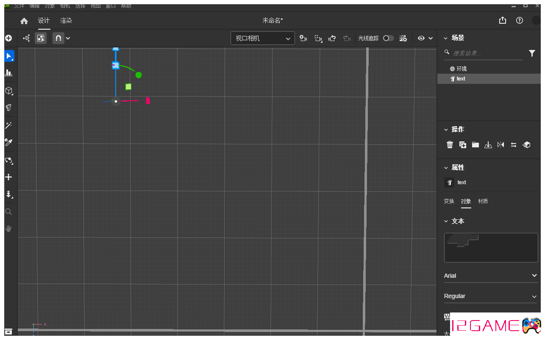Select the 环境 item in scene list
This screenshot has width=545, height=340.
click(x=461, y=69)
